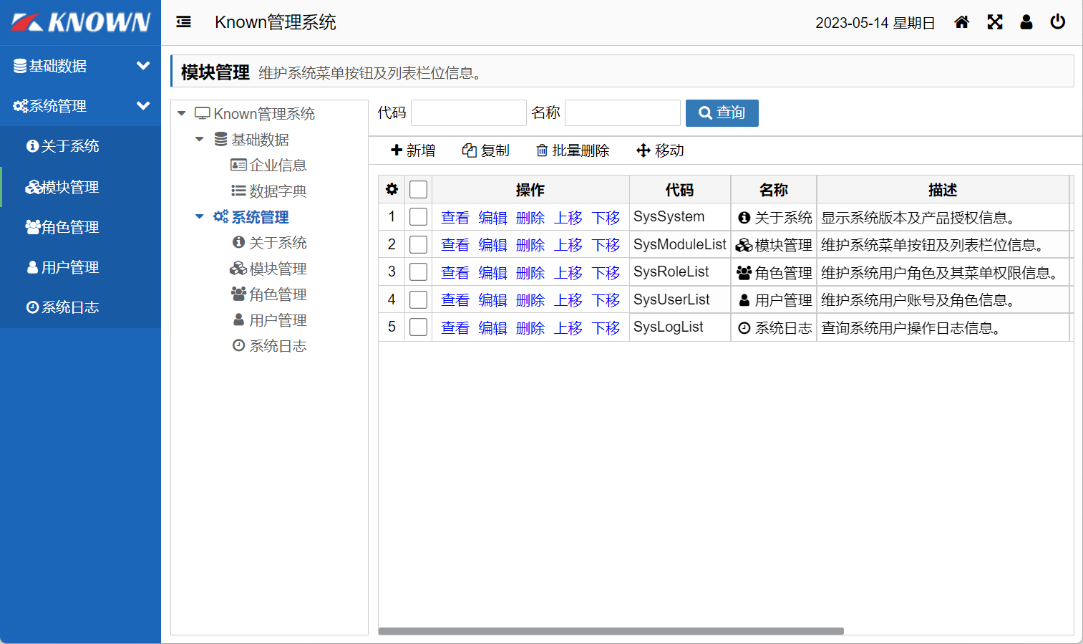Click the 批量删除 batch delete button

coord(573,150)
